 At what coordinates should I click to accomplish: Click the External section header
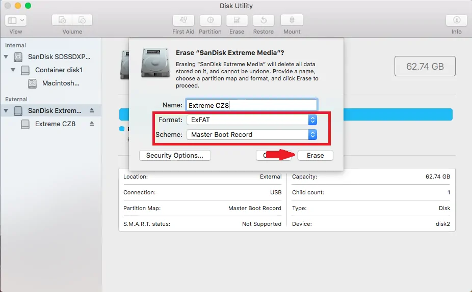tap(16, 99)
